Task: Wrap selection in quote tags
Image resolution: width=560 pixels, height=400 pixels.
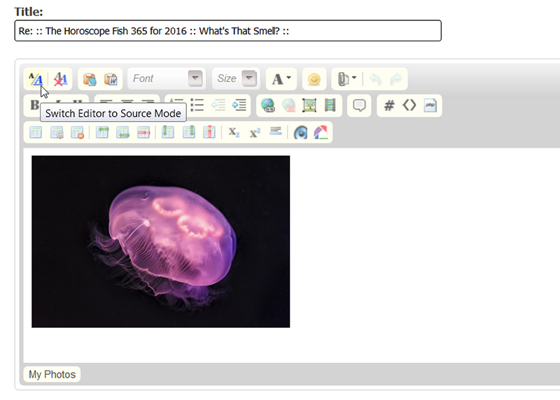Action: click(x=359, y=105)
